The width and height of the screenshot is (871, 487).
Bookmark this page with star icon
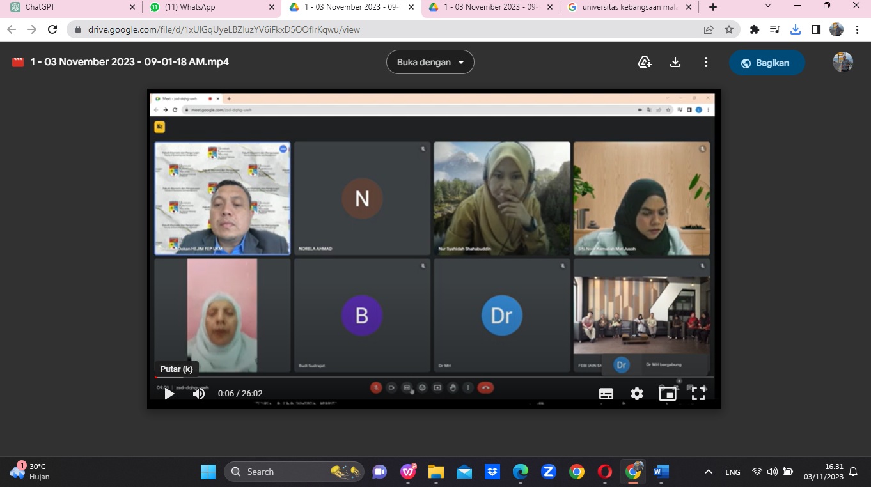pyautogui.click(x=729, y=29)
